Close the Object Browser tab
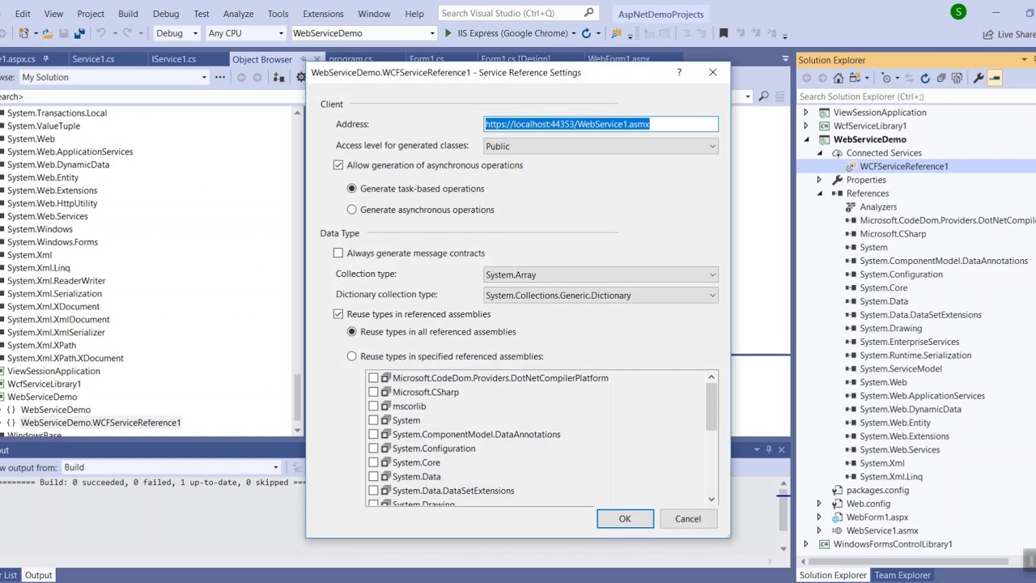1036x583 pixels. [x=316, y=59]
